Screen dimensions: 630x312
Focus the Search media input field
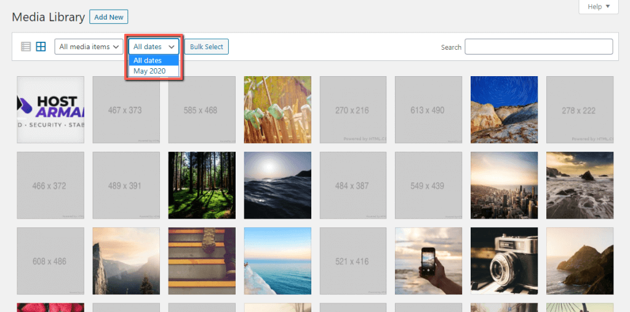pyautogui.click(x=539, y=47)
